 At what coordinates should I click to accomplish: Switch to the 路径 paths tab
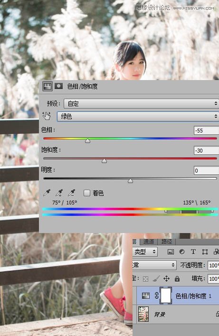click(167, 242)
